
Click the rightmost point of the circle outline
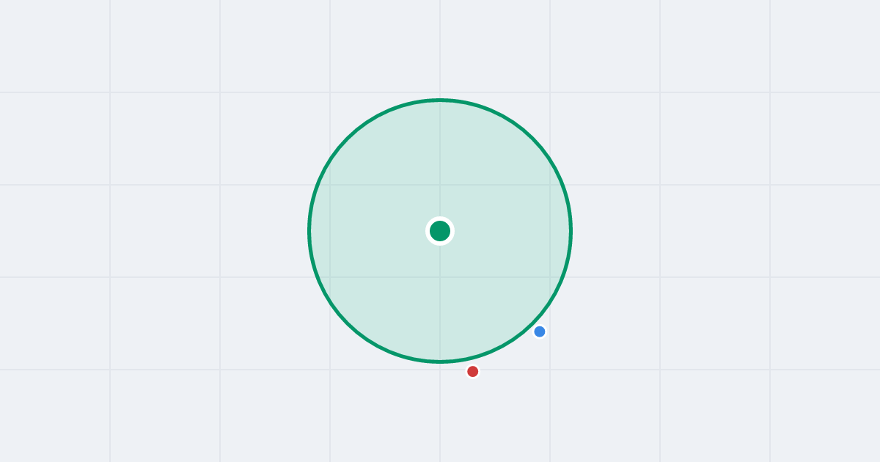571,231
